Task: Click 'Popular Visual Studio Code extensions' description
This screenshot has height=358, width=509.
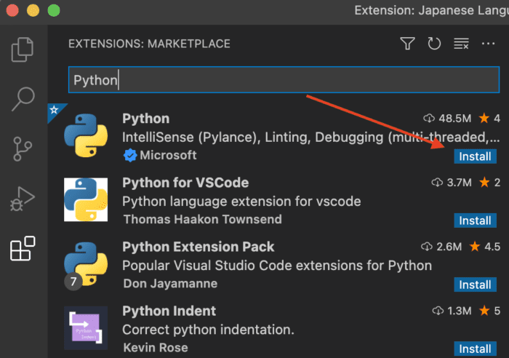Action: [277, 266]
